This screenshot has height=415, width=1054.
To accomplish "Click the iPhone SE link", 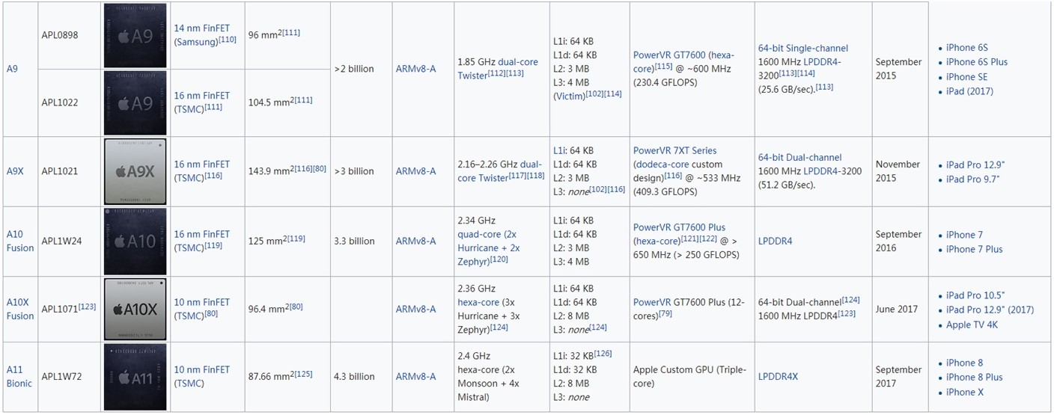I will click(x=966, y=77).
